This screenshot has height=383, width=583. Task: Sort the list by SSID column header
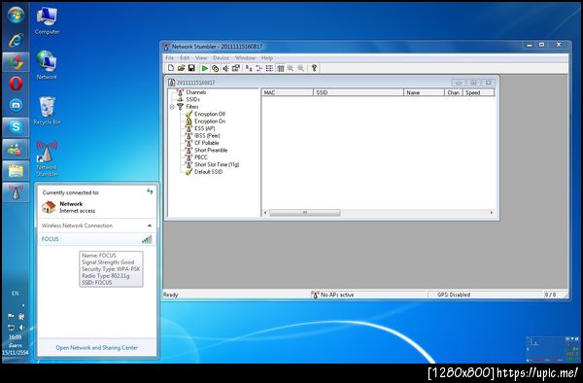click(359, 92)
